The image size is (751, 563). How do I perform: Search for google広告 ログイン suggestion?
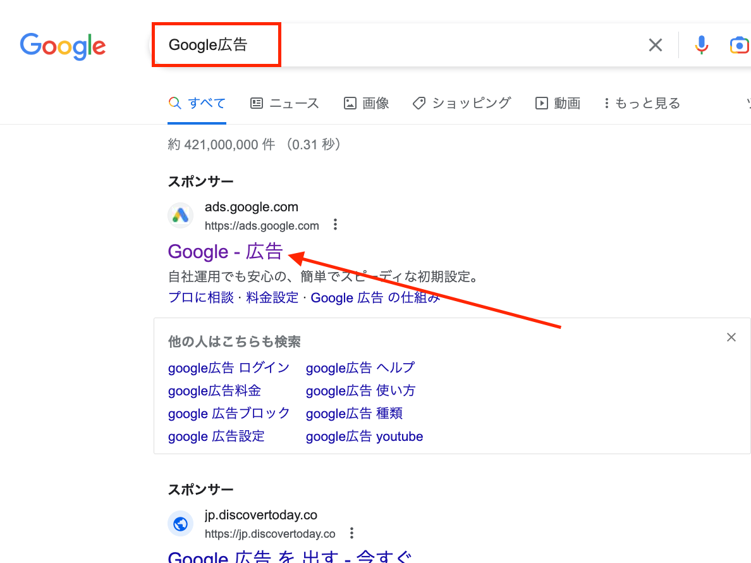229,368
